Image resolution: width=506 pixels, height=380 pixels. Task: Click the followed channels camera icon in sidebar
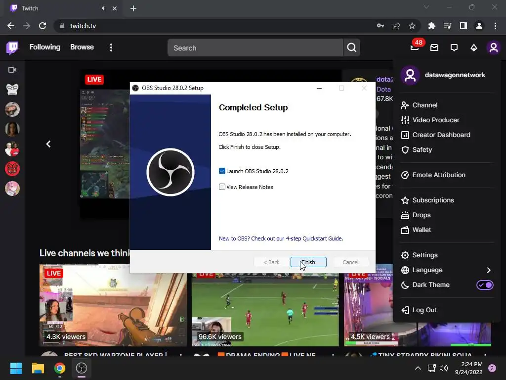coord(12,70)
